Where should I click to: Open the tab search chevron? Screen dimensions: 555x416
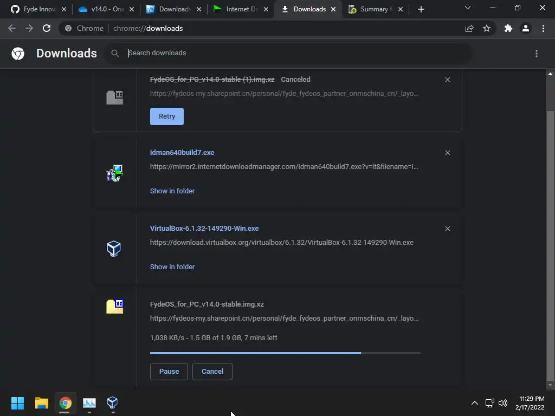[468, 8]
